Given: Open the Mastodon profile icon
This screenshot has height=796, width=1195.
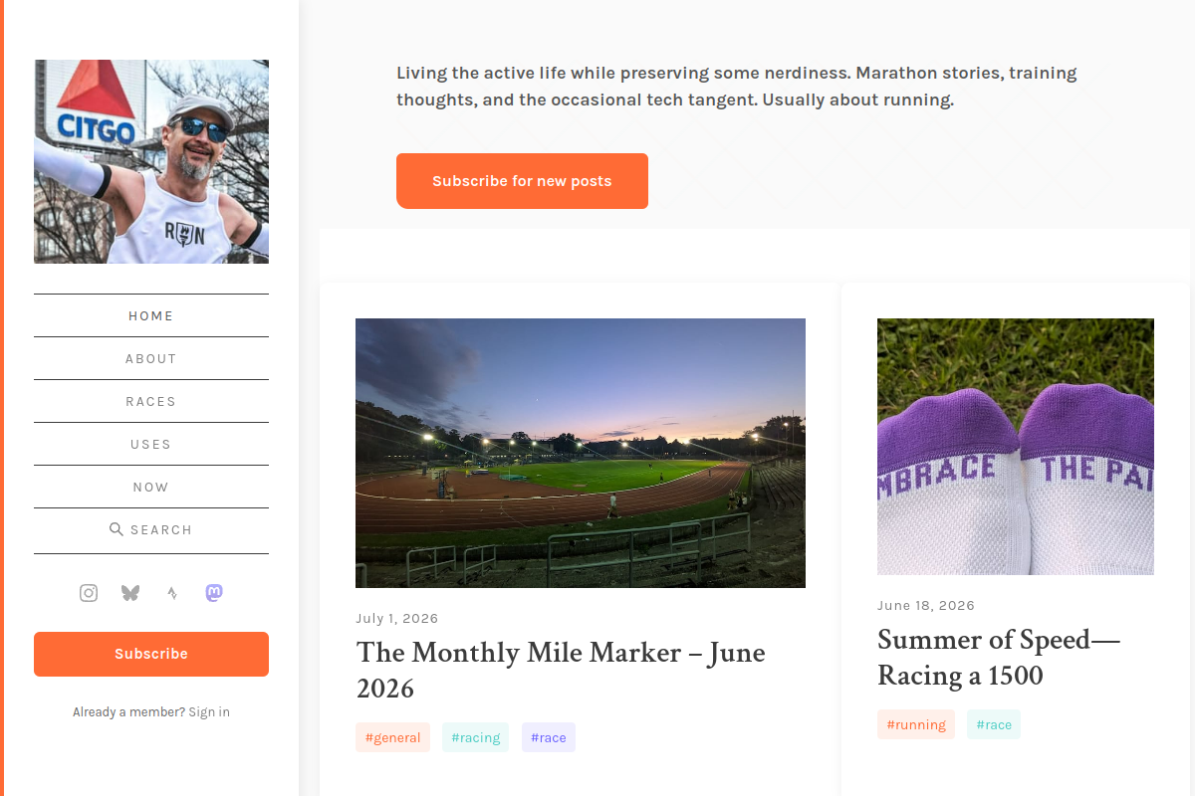Looking at the screenshot, I should [x=214, y=593].
